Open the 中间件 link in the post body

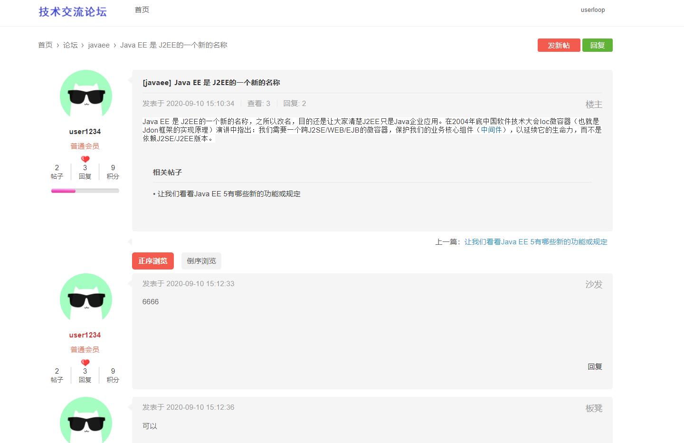point(490,129)
